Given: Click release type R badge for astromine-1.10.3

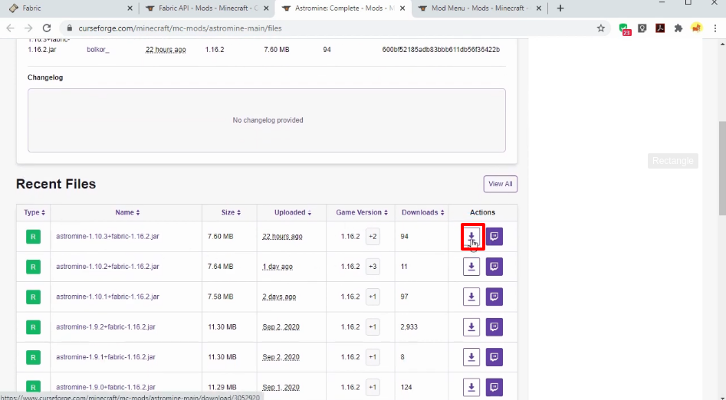Looking at the screenshot, I should coord(33,237).
